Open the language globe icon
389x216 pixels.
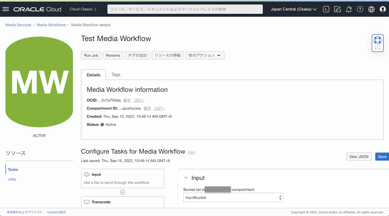(x=371, y=9)
